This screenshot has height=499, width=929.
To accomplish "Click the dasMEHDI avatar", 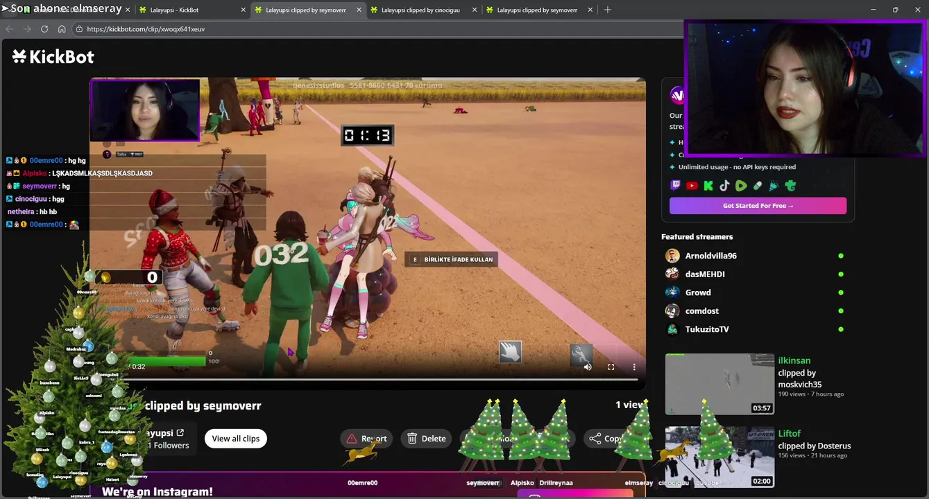I will (x=672, y=274).
